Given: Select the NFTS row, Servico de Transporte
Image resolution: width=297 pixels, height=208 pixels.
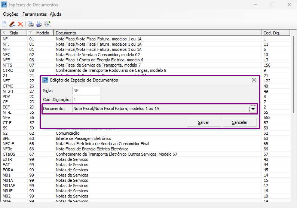Looking at the screenshot, I should (146, 65).
